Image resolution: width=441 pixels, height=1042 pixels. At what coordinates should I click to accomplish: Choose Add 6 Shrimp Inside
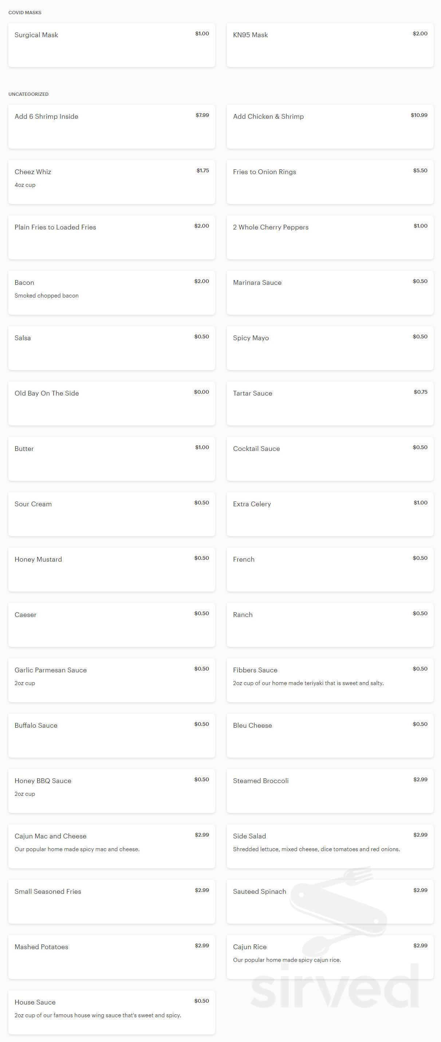tap(111, 127)
